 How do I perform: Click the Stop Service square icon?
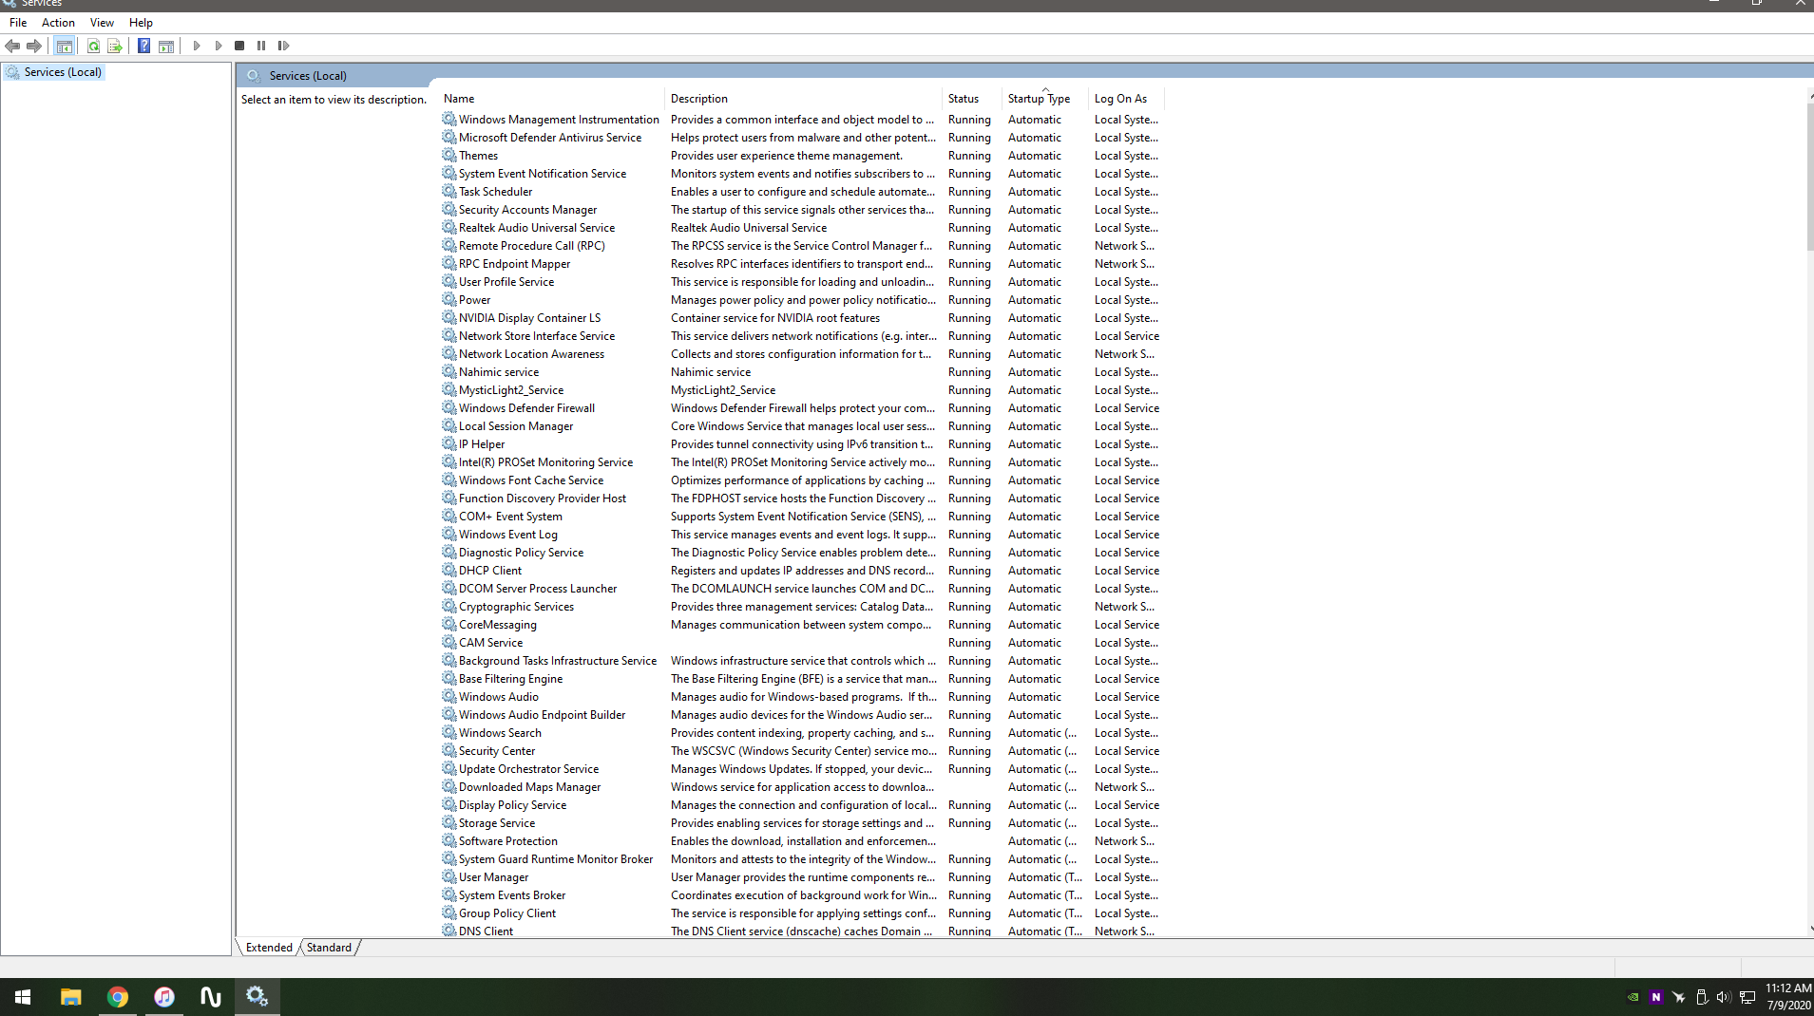pos(239,46)
